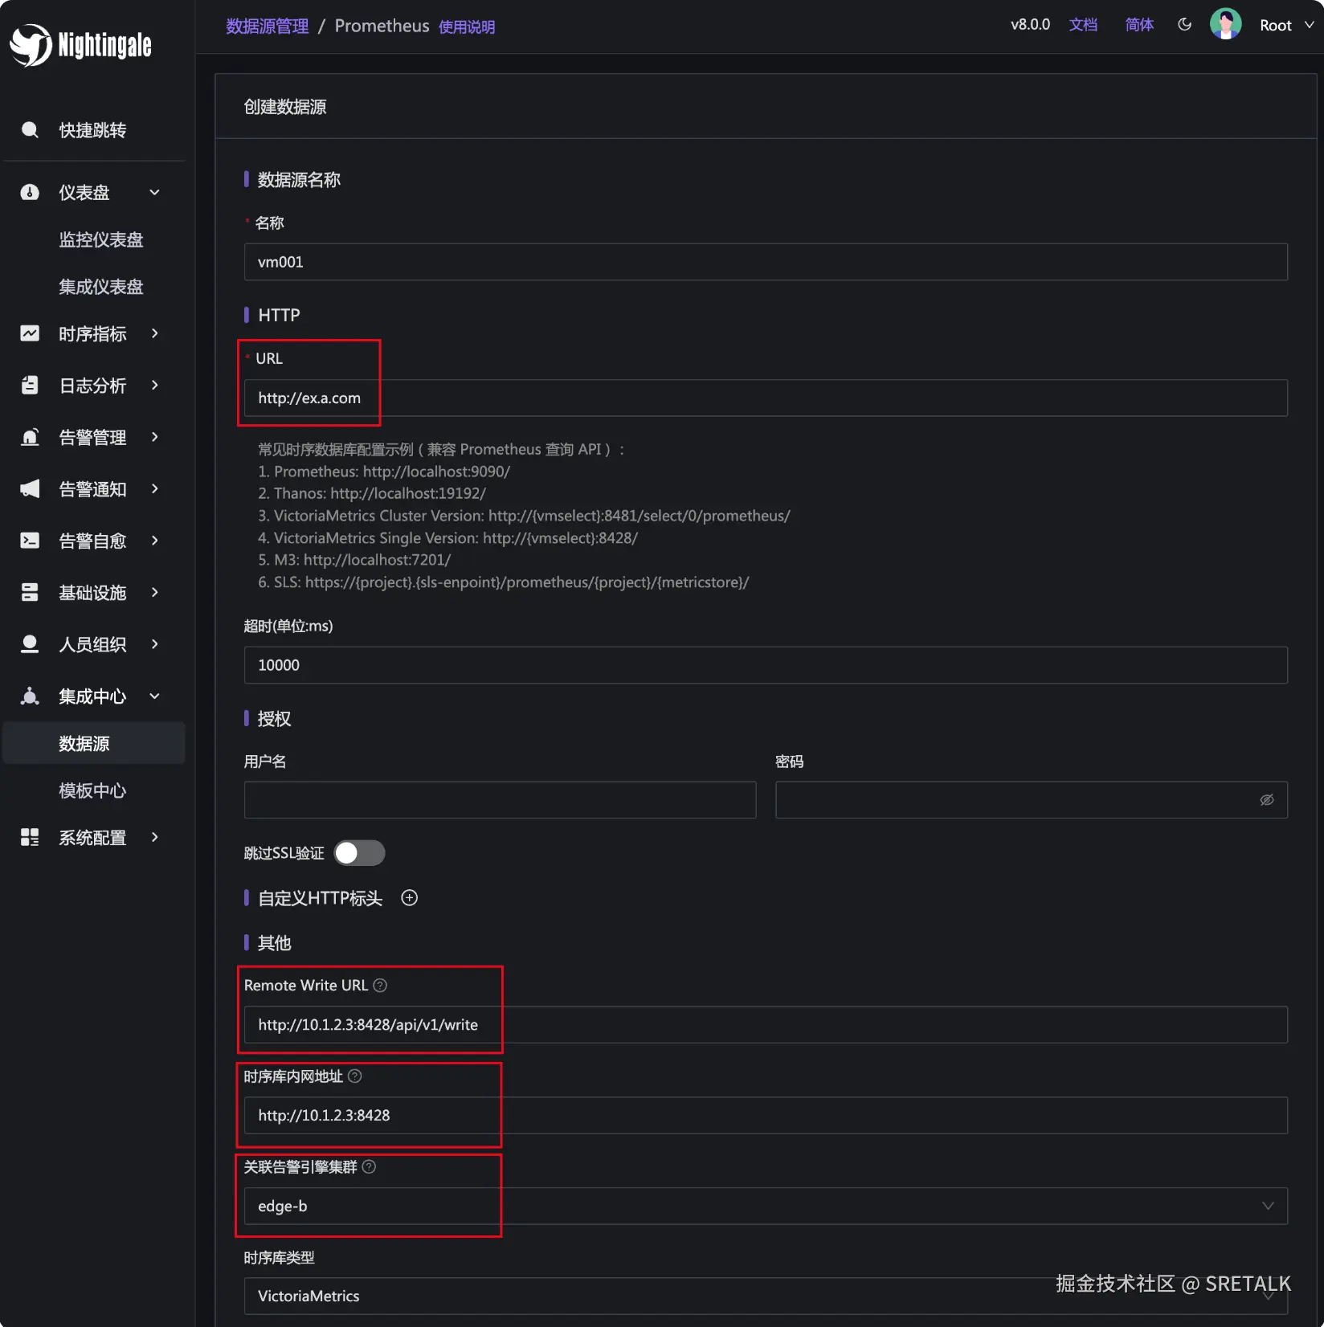
Task: Click the 时序库内网地址 input field
Action: (x=766, y=1116)
